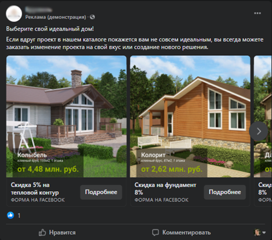Click the Скидка на фундамент 8% headline

(x=165, y=189)
